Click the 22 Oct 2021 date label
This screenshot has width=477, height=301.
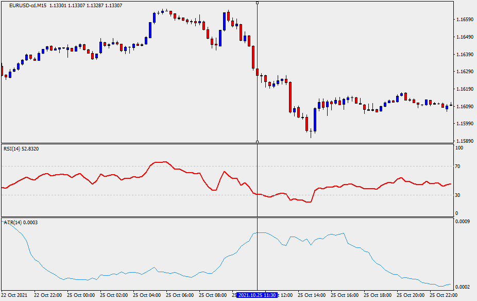pyautogui.click(x=14, y=295)
